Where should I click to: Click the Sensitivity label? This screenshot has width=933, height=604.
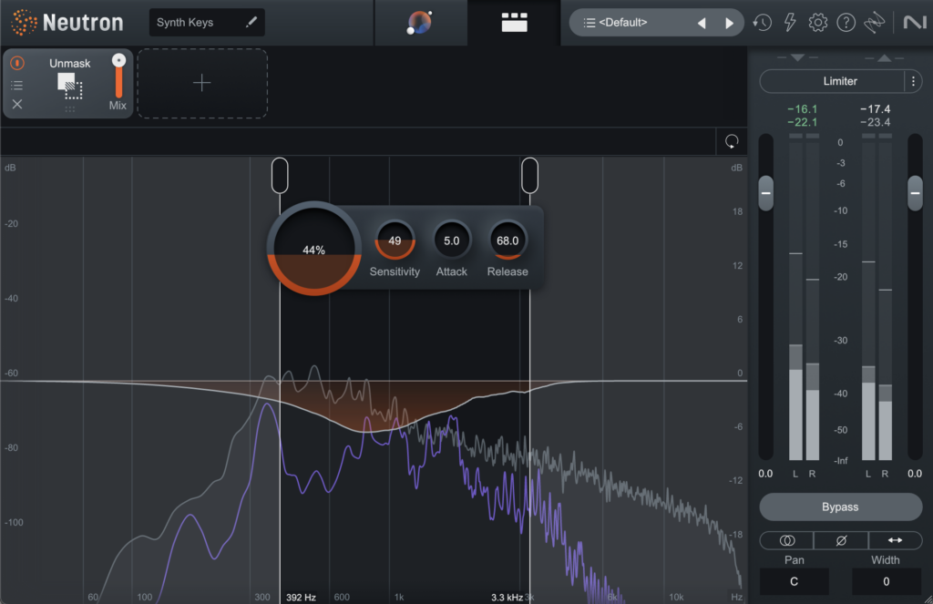tap(395, 271)
